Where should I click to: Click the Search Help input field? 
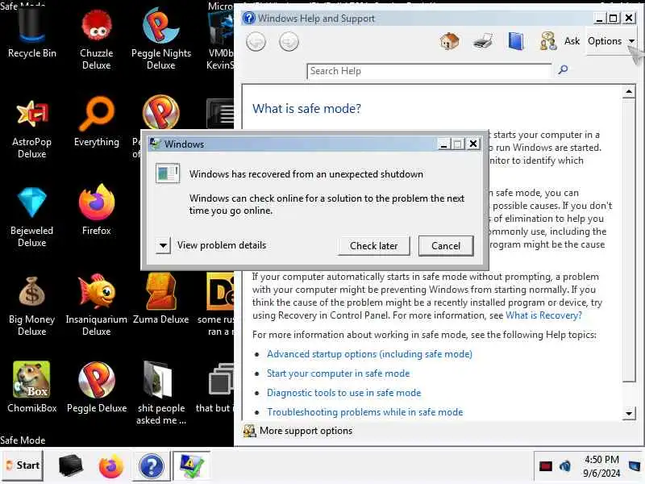click(x=429, y=71)
